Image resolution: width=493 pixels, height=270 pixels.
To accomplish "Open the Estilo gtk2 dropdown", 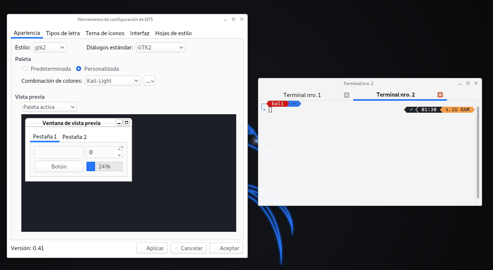I will pos(50,48).
